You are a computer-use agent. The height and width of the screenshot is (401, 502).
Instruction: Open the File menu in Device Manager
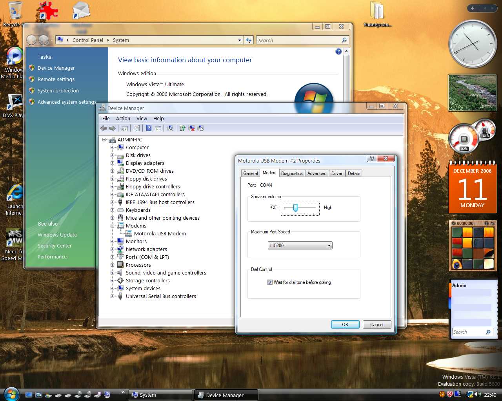tap(106, 118)
